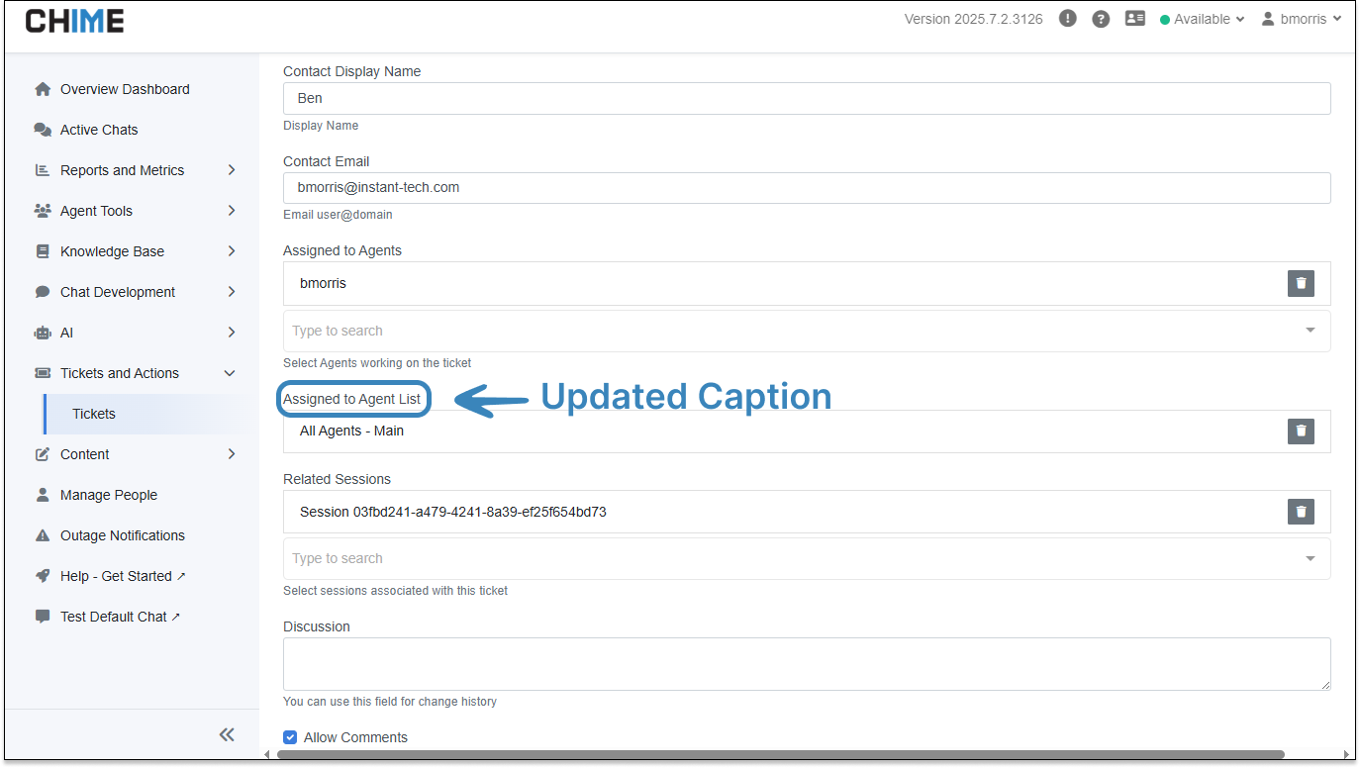Expand the Reports and Metrics chevron
Viewport: 1360px width, 768px height.
232,170
